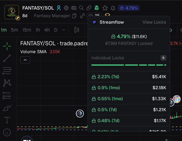Screen dimensions: 182x141
Task: Select the 1m timeframe
Action: [x=4, y=30]
